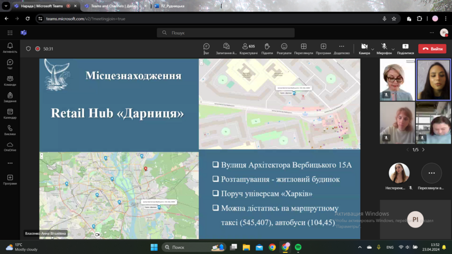The image size is (452, 254).
Task: Show more apps via sidebar ellipsis
Action: 10,163
